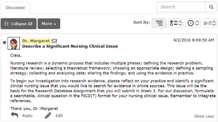
Task: Open the More dropdown menu
Action: point(49,24)
